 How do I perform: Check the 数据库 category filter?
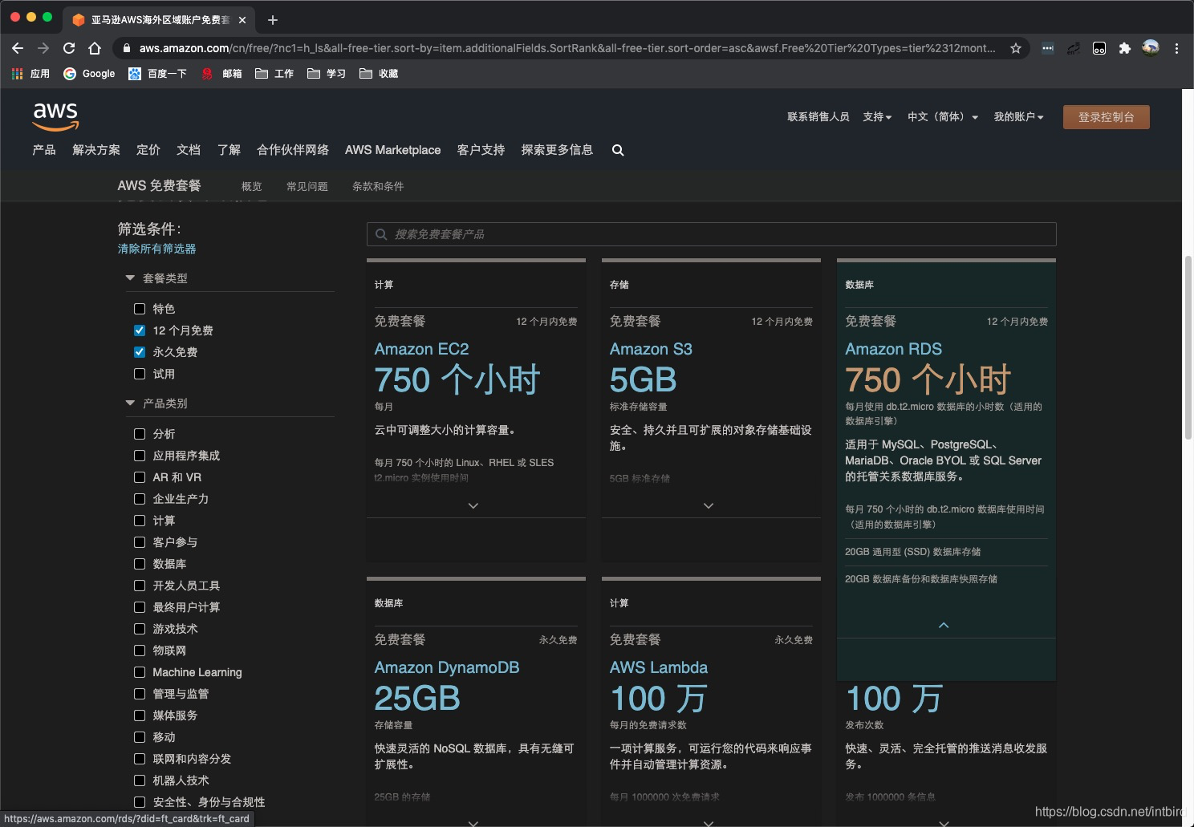140,564
